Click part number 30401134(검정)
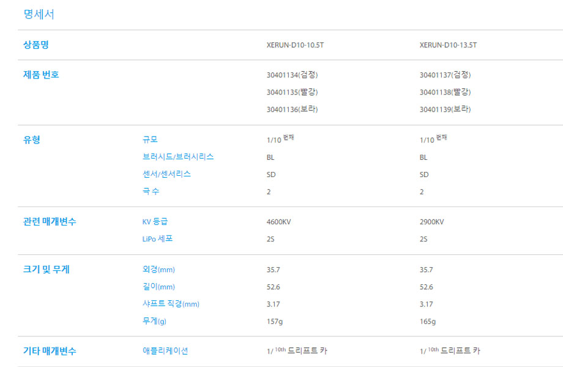 293,75
